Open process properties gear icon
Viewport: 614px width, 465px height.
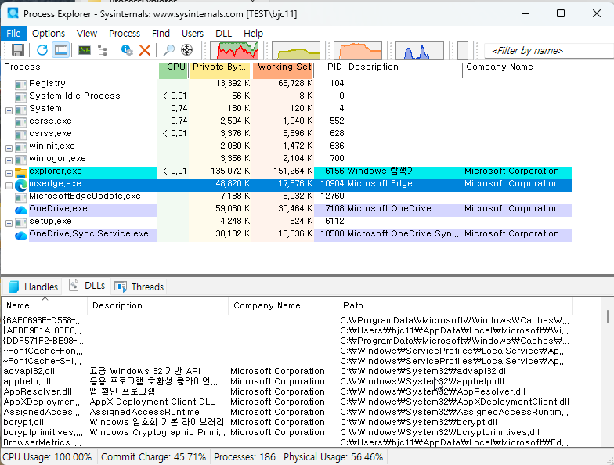pos(127,50)
